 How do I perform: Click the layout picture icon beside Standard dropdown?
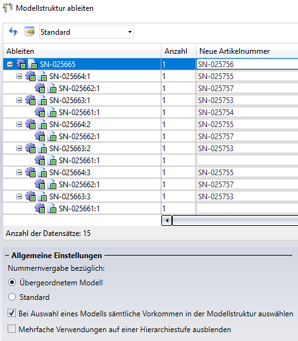click(x=29, y=32)
